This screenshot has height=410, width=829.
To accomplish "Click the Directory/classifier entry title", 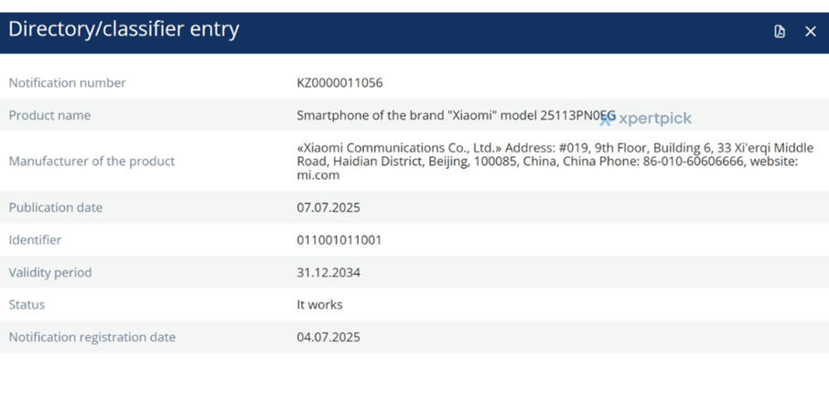I will click(x=124, y=29).
